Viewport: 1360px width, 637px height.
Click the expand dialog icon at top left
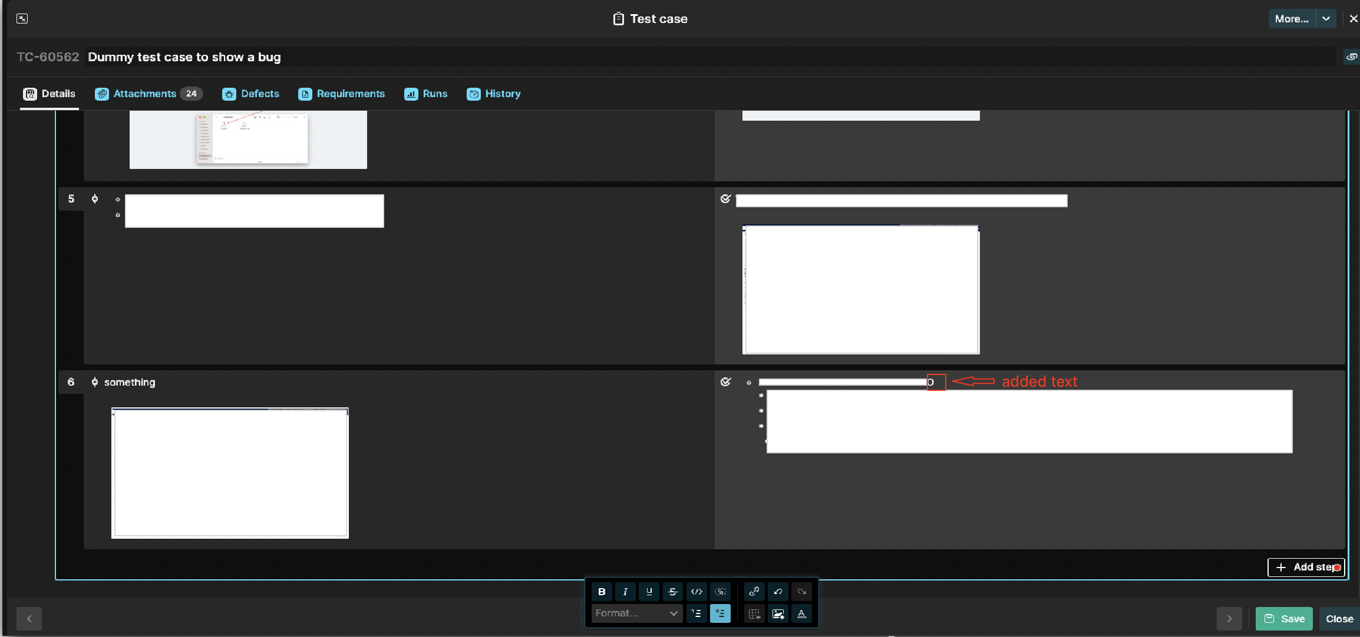[22, 18]
